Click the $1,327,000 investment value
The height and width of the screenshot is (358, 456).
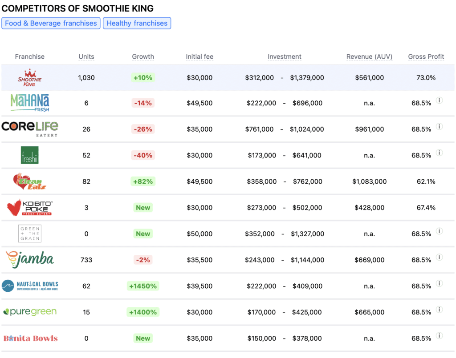tap(307, 234)
